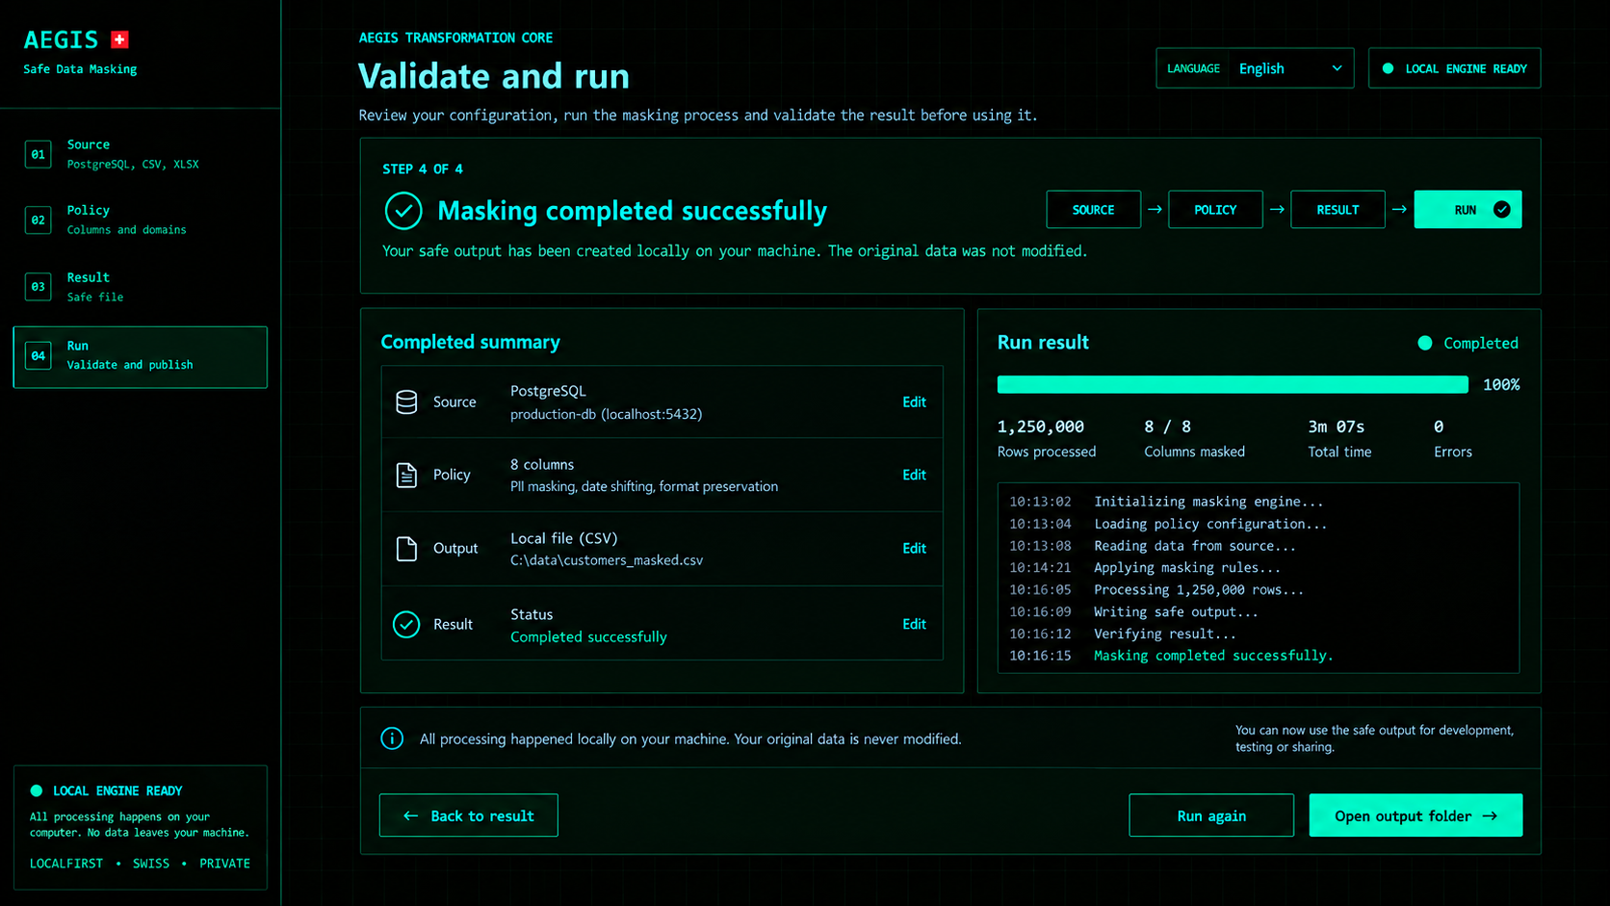Go to Policy step in sidebar
The width and height of the screenshot is (1610, 906).
click(x=140, y=220)
